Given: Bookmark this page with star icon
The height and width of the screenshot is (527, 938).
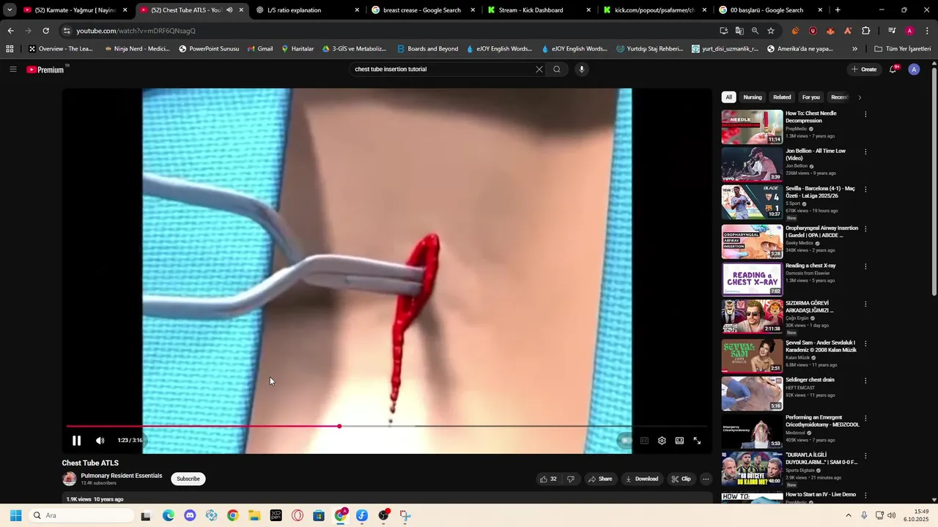Looking at the screenshot, I should (x=771, y=31).
